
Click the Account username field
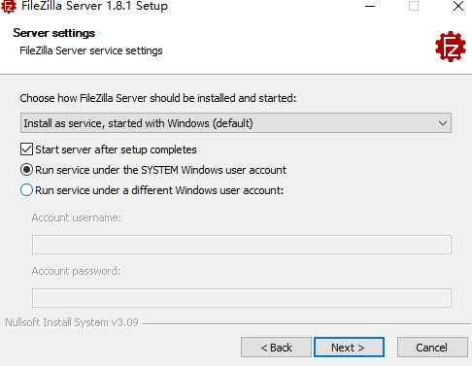242,245
